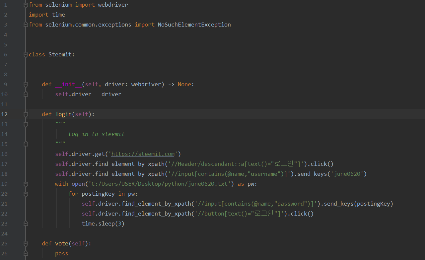Click the file path string june0620.txt
Screen dimensions: 425x260
point(160,184)
